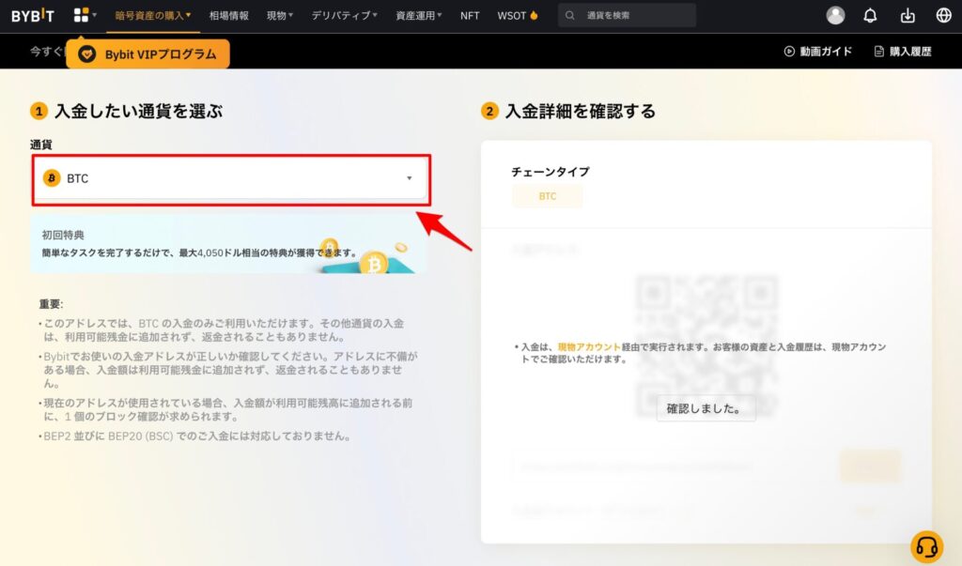Open the user profile avatar

(x=835, y=15)
